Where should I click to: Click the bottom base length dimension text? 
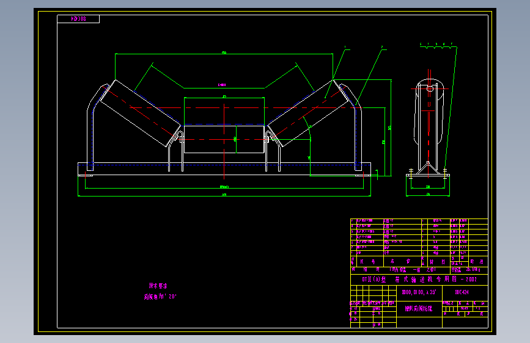(x=224, y=195)
